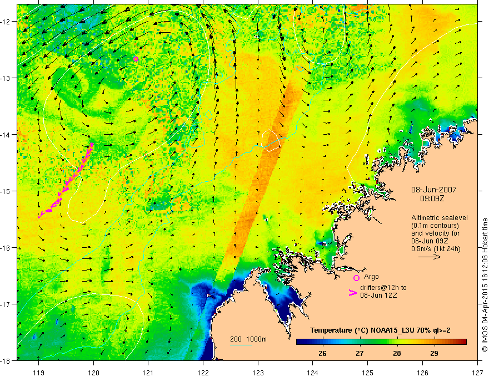
Task: Click the time text 09:09Z
Action: 432,198
